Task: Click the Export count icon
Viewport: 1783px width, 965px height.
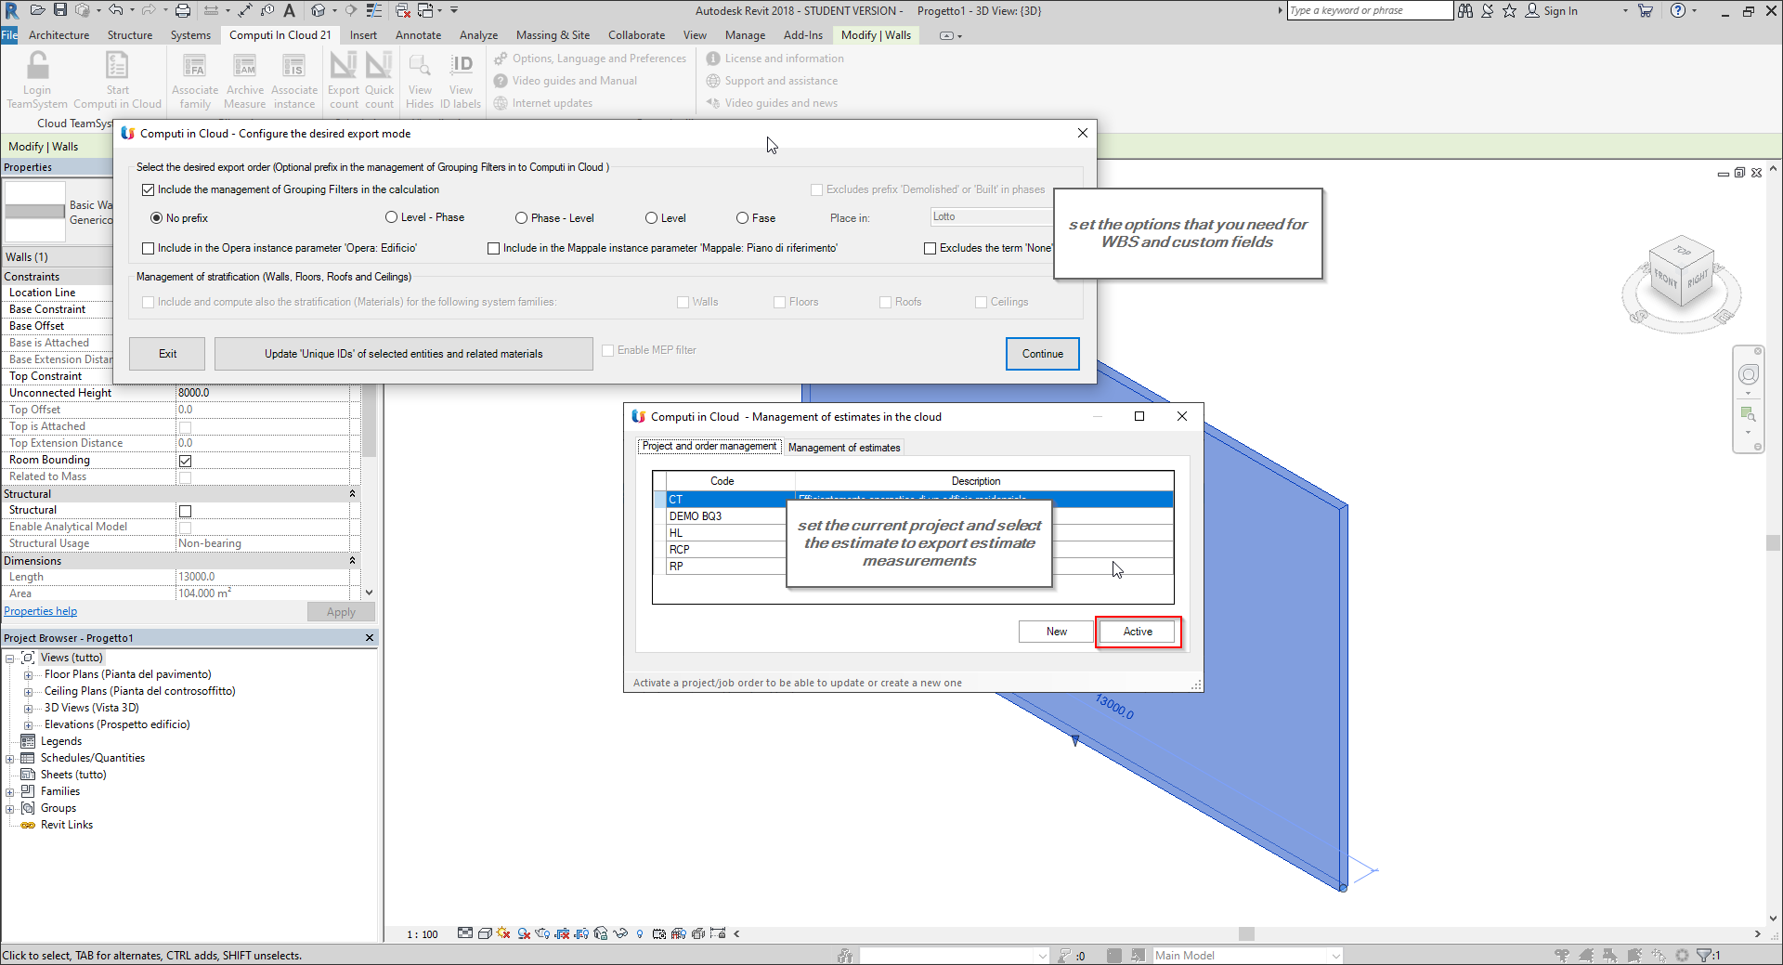Action: pyautogui.click(x=343, y=67)
